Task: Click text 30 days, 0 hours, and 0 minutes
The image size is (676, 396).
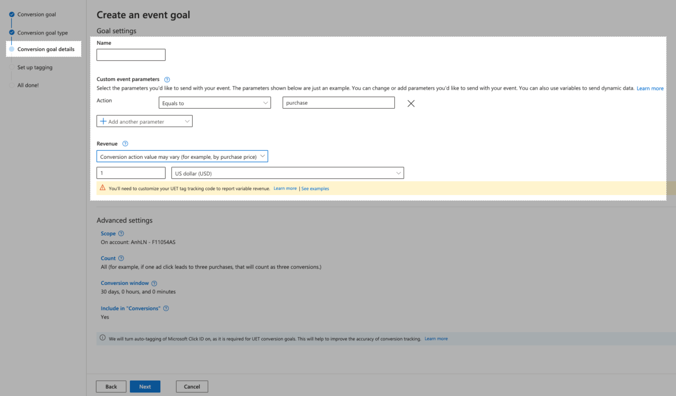Action: (x=138, y=292)
